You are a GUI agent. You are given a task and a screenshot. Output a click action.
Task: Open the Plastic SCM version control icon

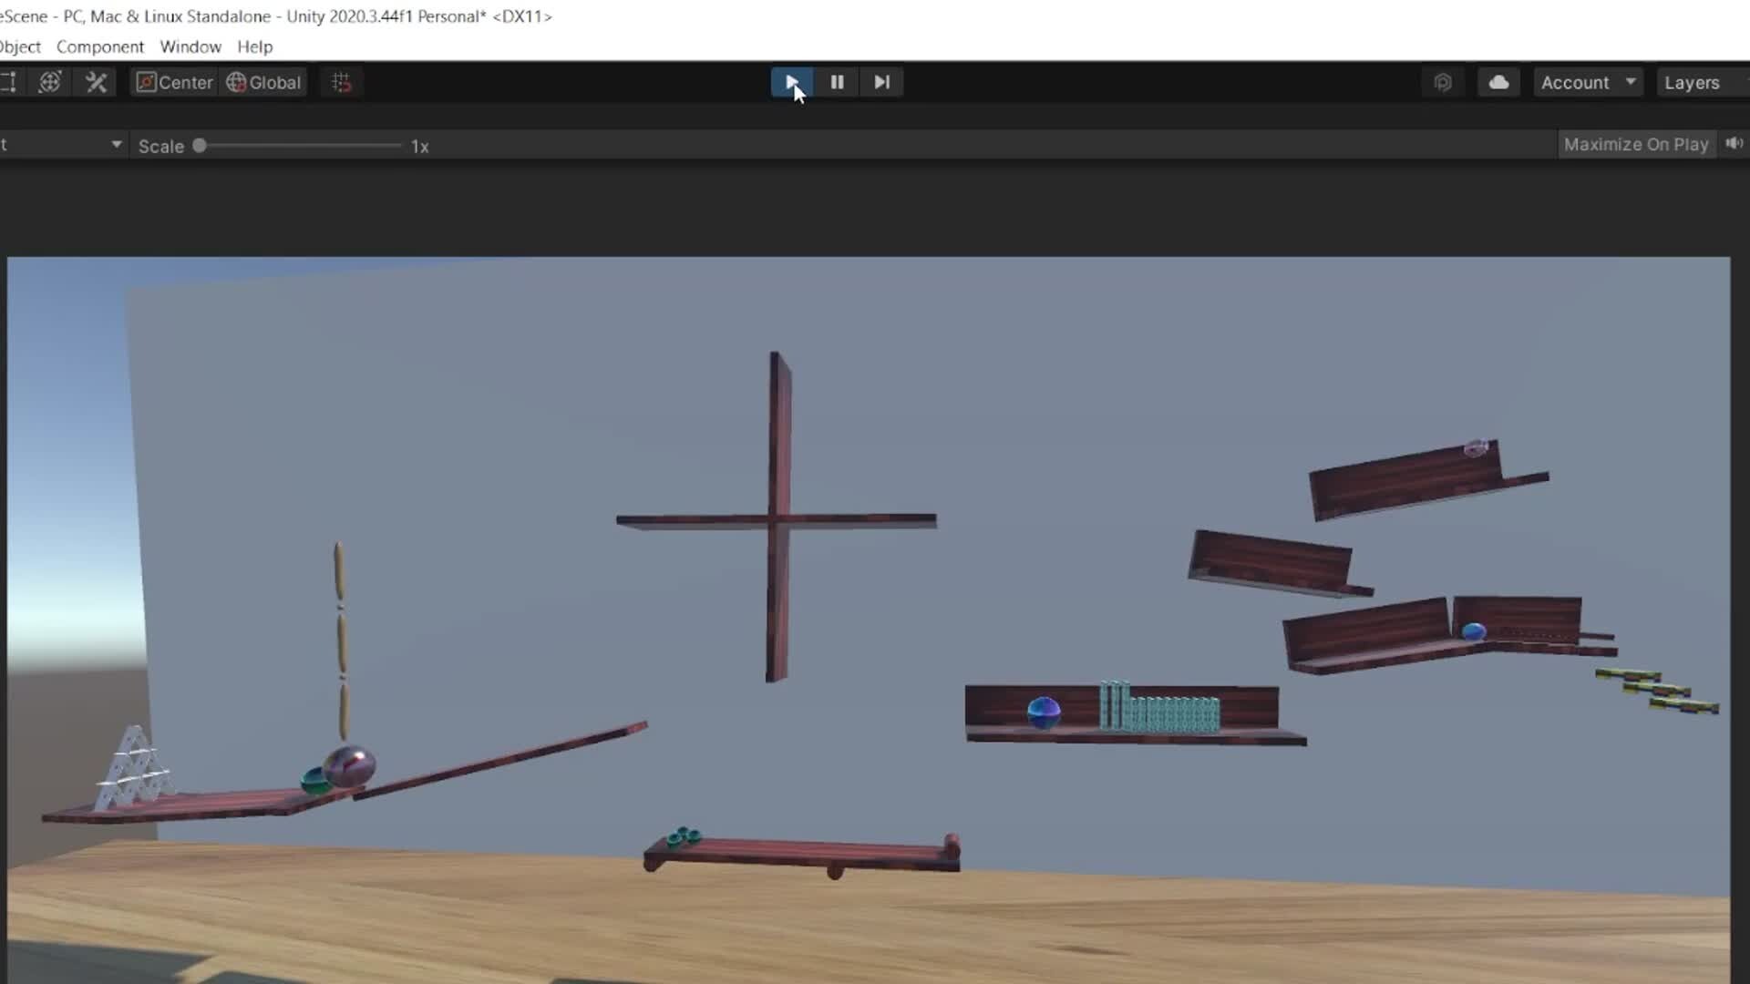(1444, 82)
